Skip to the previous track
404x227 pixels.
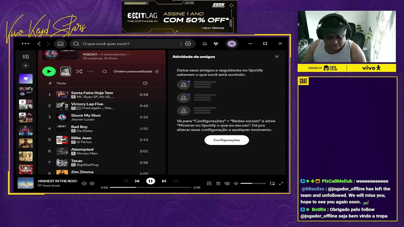coord(137,181)
